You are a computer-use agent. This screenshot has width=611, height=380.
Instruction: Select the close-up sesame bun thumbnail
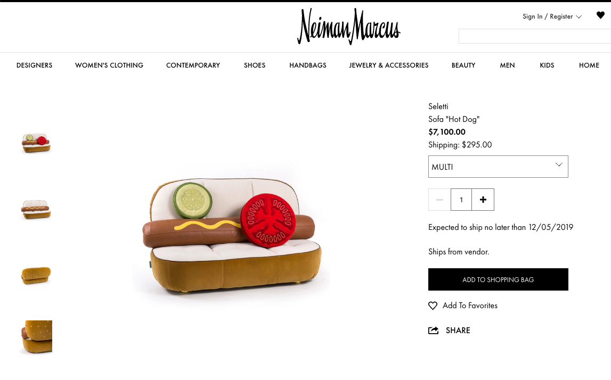point(36,337)
